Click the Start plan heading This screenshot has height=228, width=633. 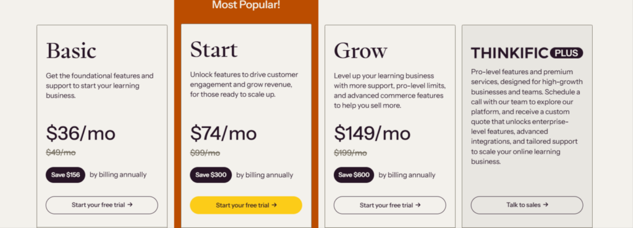tap(214, 49)
